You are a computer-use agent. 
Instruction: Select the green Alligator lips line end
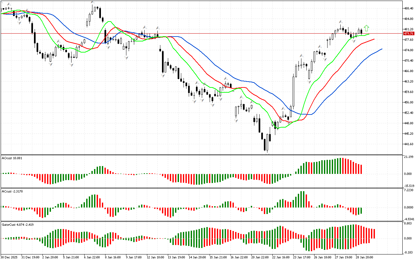[369, 34]
